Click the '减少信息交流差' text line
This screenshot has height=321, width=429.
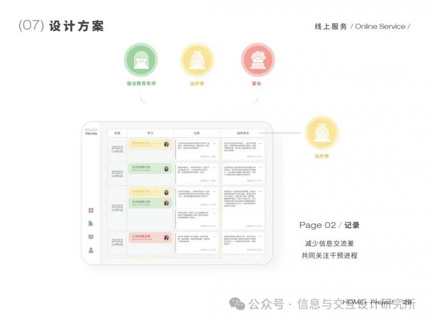[x=329, y=243]
